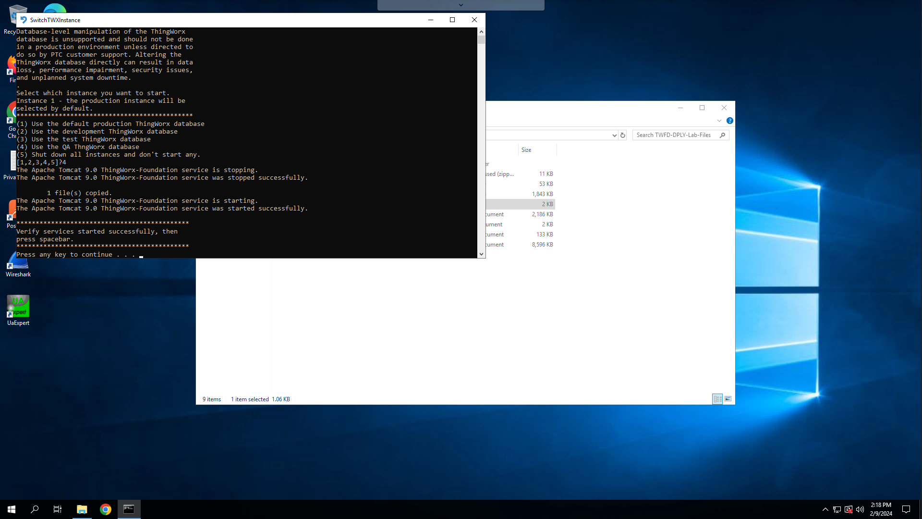Open the address bar history dropdown
Image resolution: width=922 pixels, height=519 pixels.
pyautogui.click(x=614, y=135)
